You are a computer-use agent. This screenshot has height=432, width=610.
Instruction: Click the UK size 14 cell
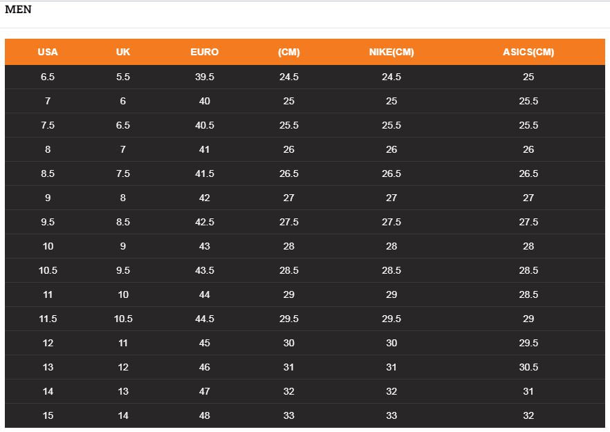(123, 415)
